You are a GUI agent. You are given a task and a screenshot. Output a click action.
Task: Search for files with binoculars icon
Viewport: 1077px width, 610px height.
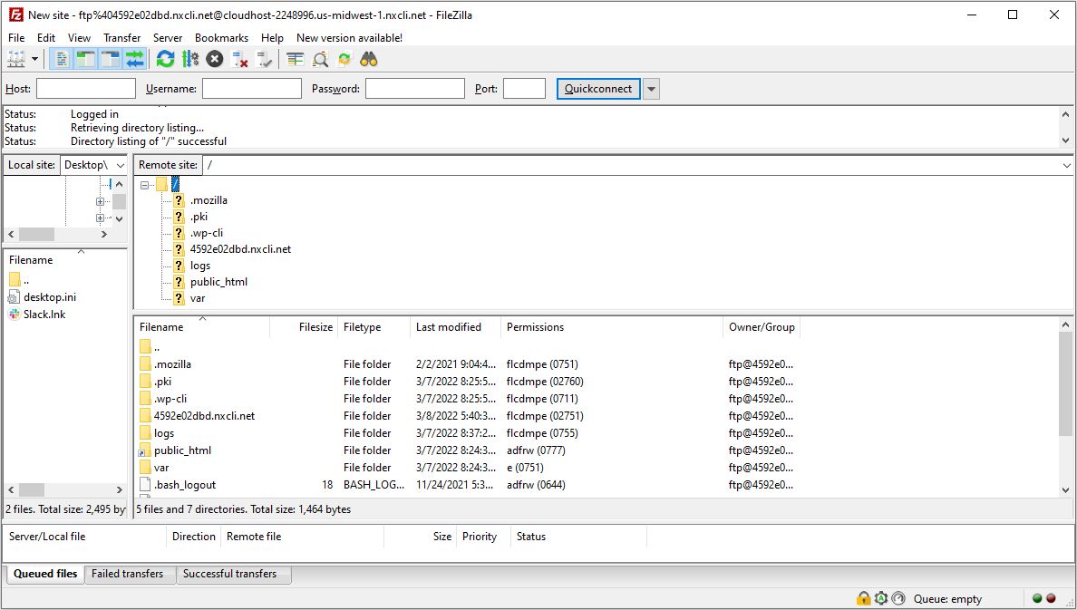369,60
